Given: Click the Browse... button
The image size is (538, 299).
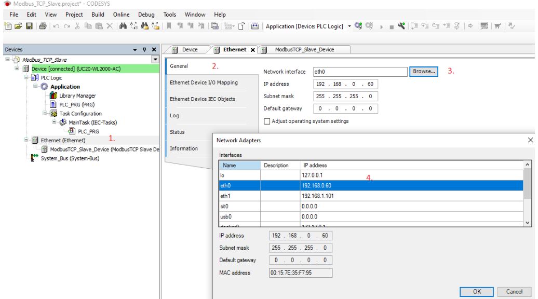Looking at the screenshot, I should (424, 71).
